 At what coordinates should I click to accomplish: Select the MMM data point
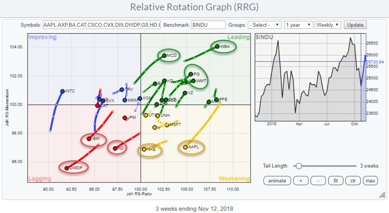(125, 100)
